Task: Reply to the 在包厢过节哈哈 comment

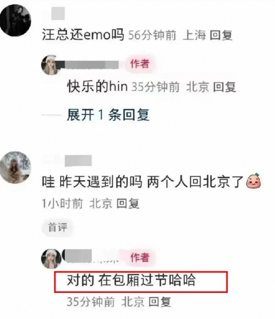Action: [x=159, y=302]
